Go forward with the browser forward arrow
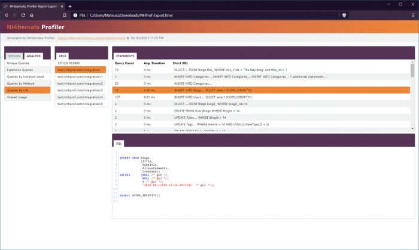 pyautogui.click(x=15, y=15)
